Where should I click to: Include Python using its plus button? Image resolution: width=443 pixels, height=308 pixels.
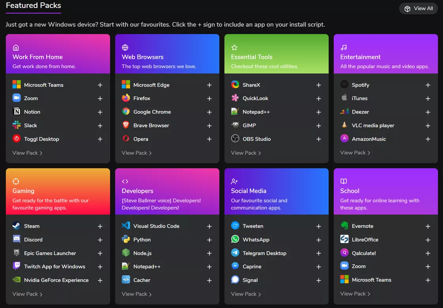tap(209, 240)
